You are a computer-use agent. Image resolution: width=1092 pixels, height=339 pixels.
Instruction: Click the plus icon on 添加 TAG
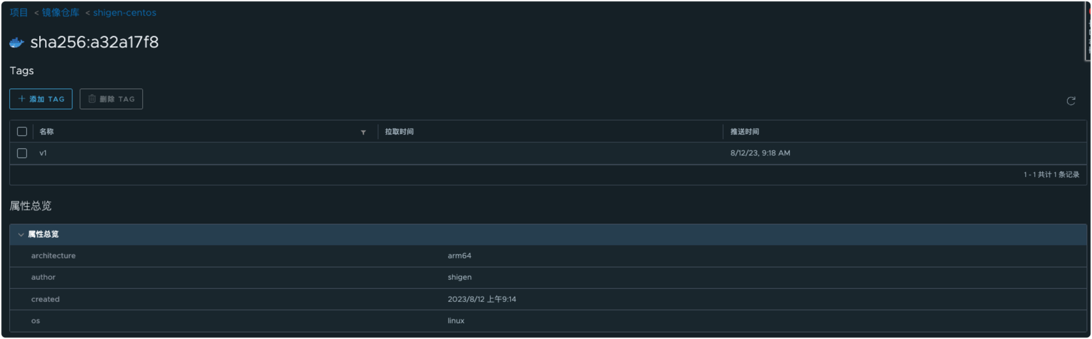[22, 99]
